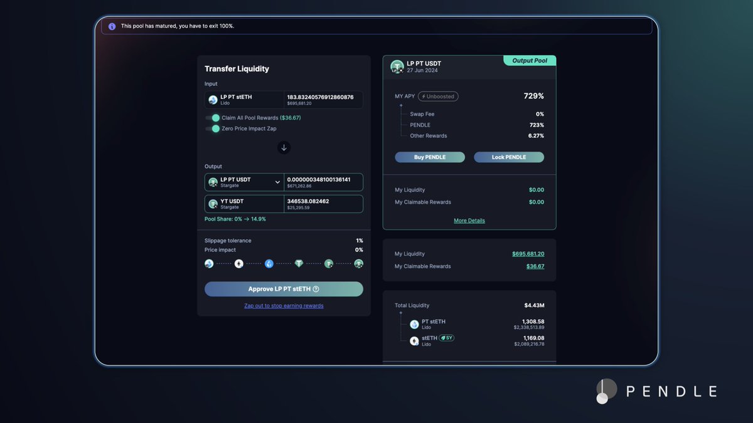Click the stETH Lido icon under Total Liquidity
Viewport: 753px width, 423px height.
(x=414, y=341)
